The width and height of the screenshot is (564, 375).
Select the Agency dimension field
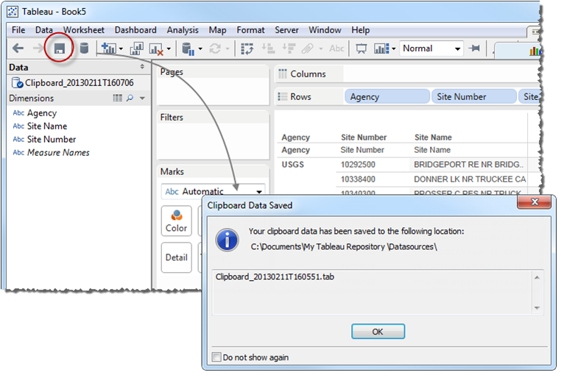click(x=42, y=113)
